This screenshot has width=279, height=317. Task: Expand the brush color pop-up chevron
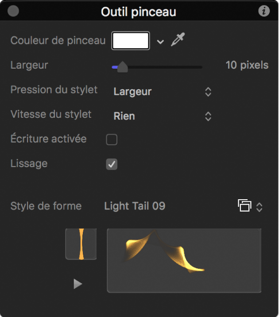[x=160, y=42]
